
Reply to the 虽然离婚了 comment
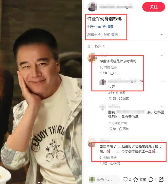point(115,163)
